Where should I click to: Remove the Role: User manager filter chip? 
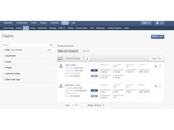tap(77, 51)
